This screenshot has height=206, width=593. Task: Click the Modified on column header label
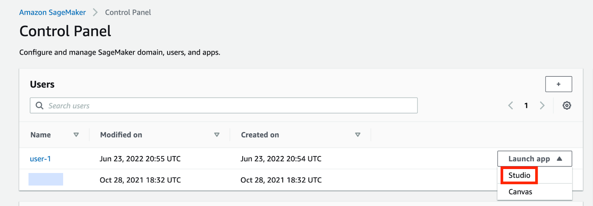(x=121, y=135)
